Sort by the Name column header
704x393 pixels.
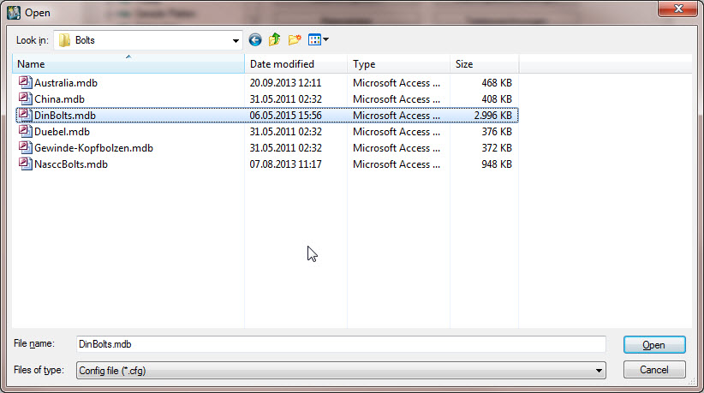click(x=128, y=63)
